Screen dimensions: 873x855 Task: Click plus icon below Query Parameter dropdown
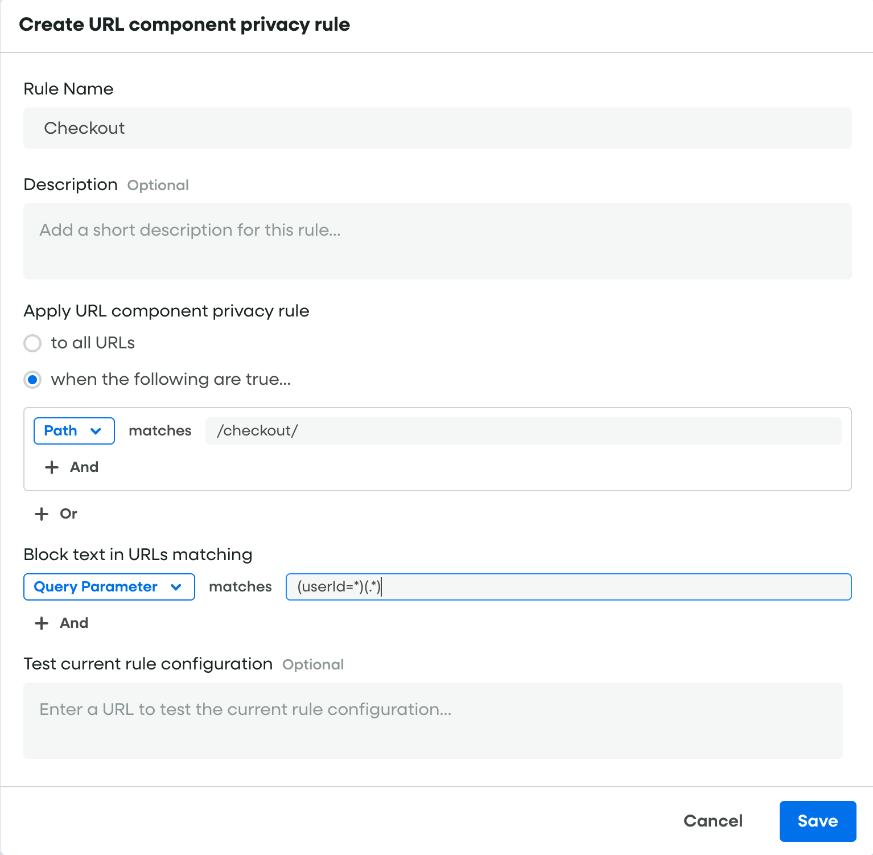[42, 623]
